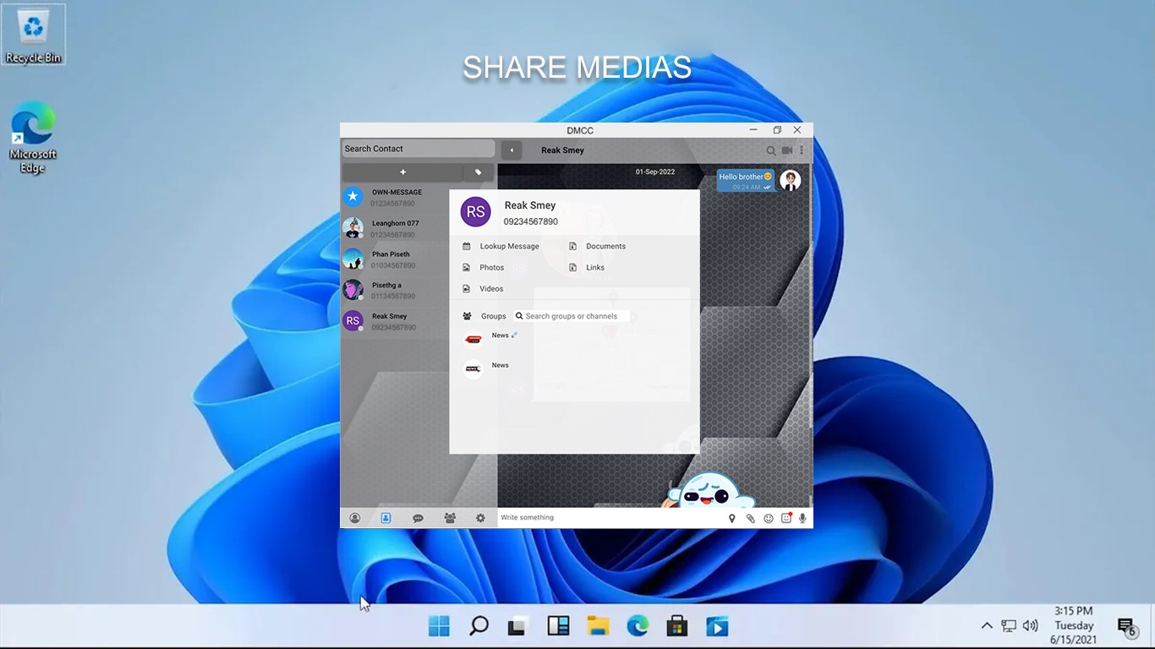Click the back arrow beside Reak Smey
The image size is (1155, 649).
(x=511, y=150)
